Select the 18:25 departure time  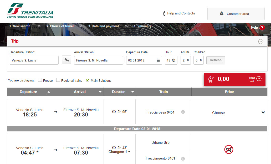[x=30, y=115]
